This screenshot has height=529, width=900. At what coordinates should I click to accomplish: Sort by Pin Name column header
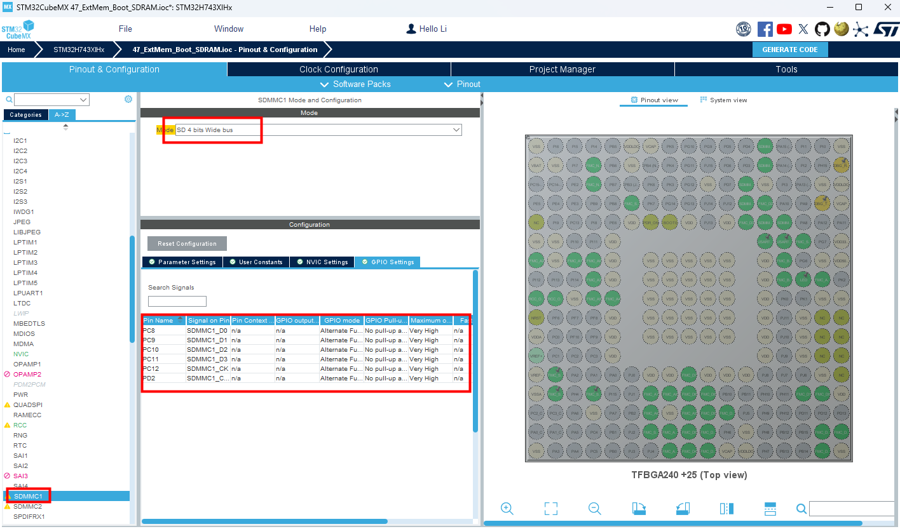(163, 320)
